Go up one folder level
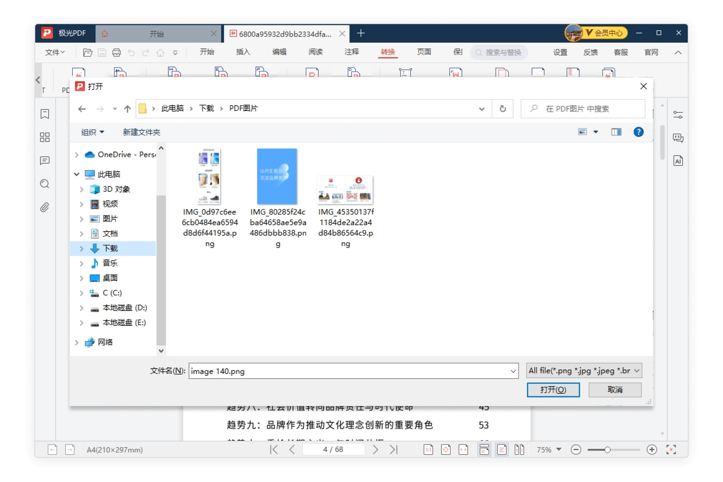Image resolution: width=723 pixels, height=482 pixels. [127, 109]
